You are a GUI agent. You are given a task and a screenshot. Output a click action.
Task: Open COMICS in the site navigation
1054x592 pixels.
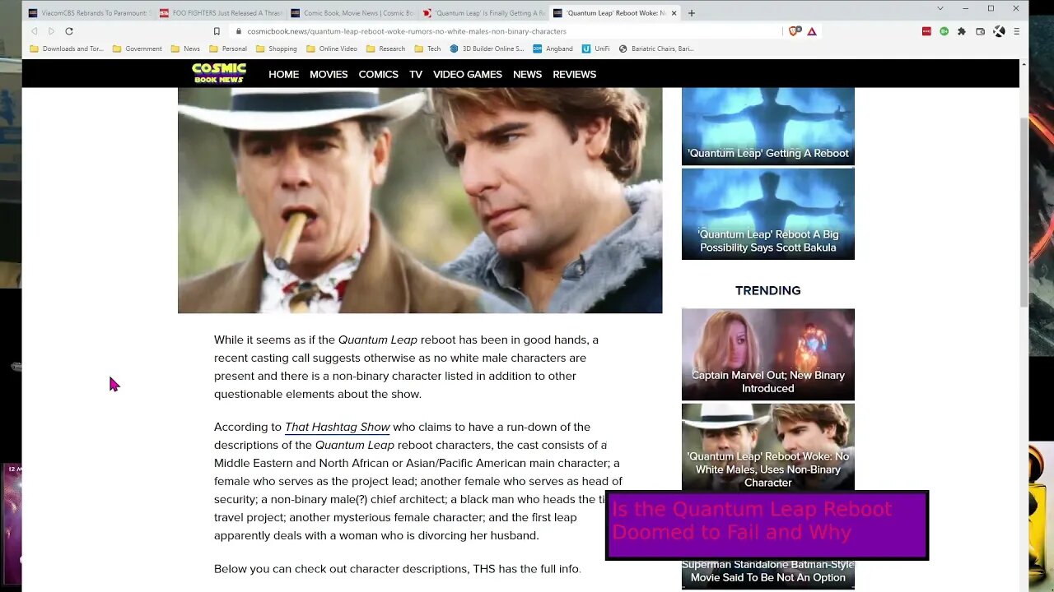click(x=378, y=74)
